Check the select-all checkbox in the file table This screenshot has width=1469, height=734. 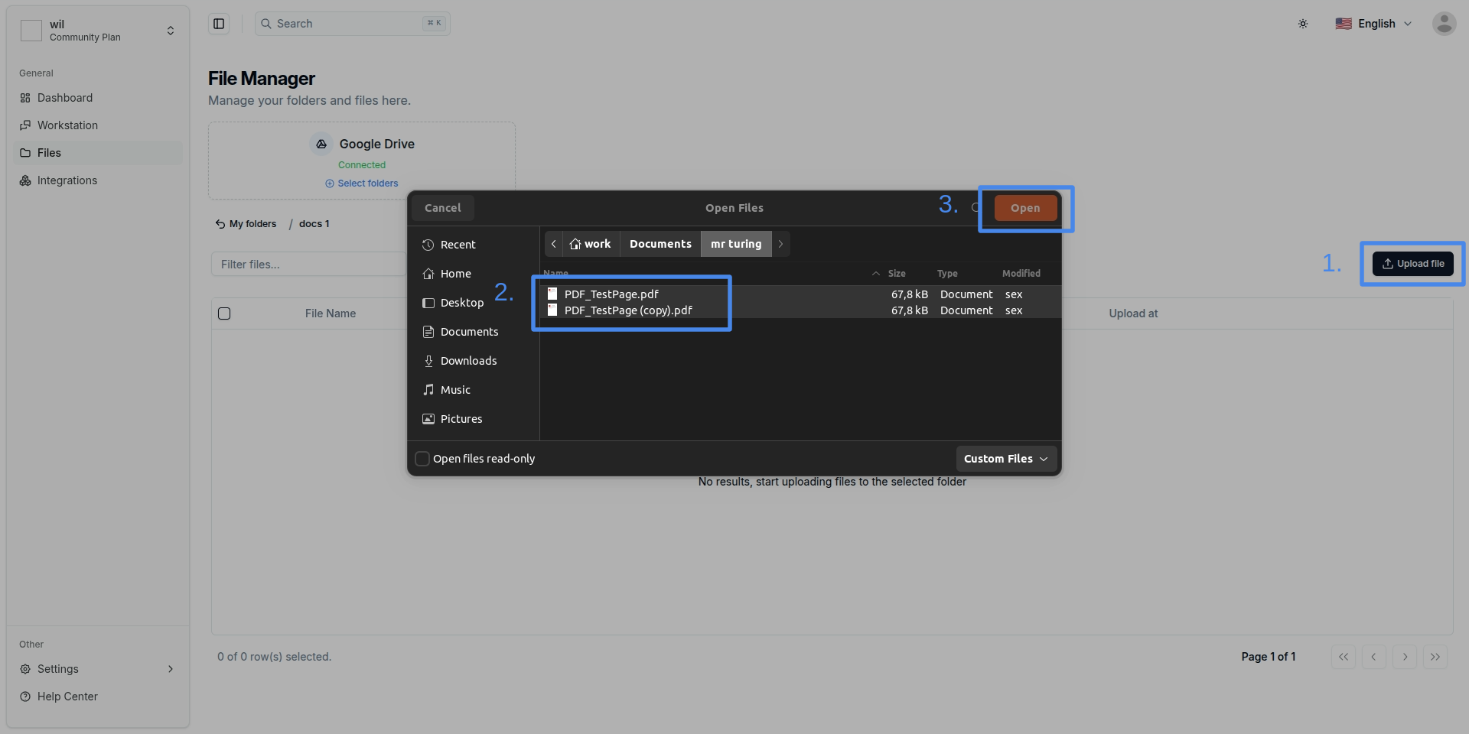[224, 313]
